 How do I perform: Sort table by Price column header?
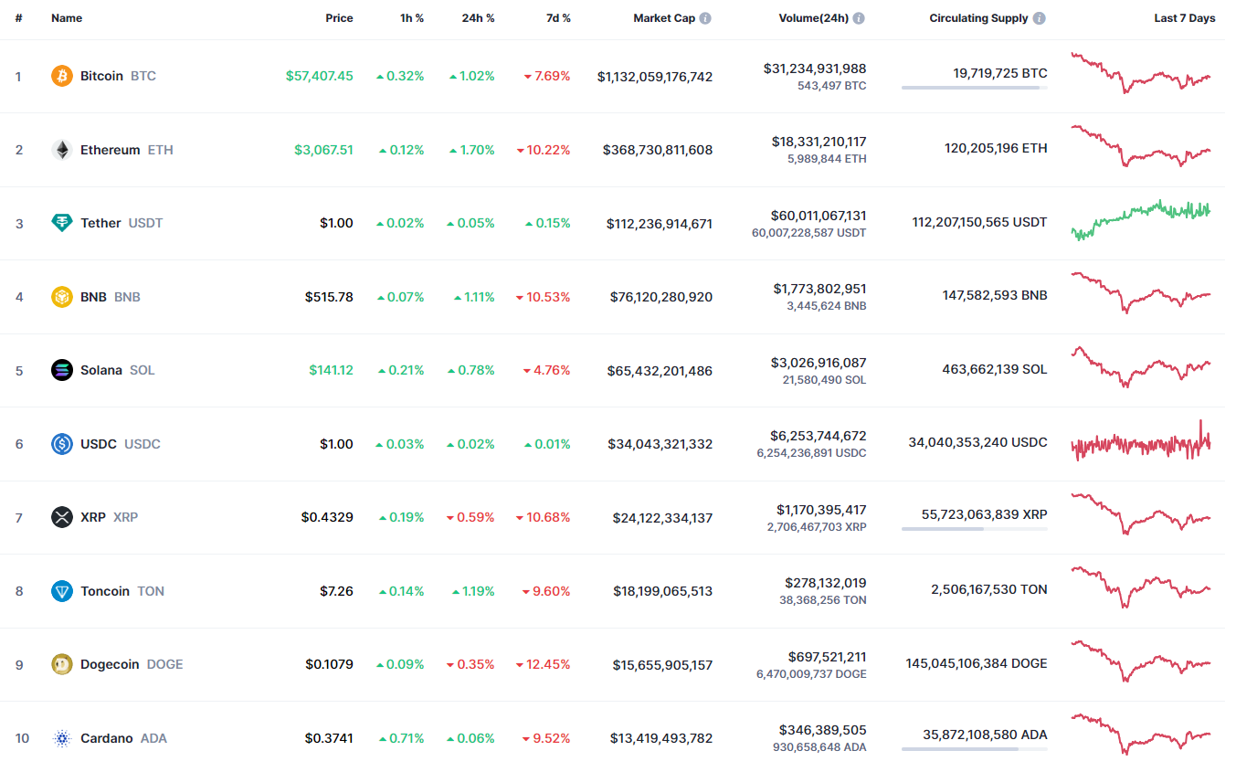click(x=339, y=18)
